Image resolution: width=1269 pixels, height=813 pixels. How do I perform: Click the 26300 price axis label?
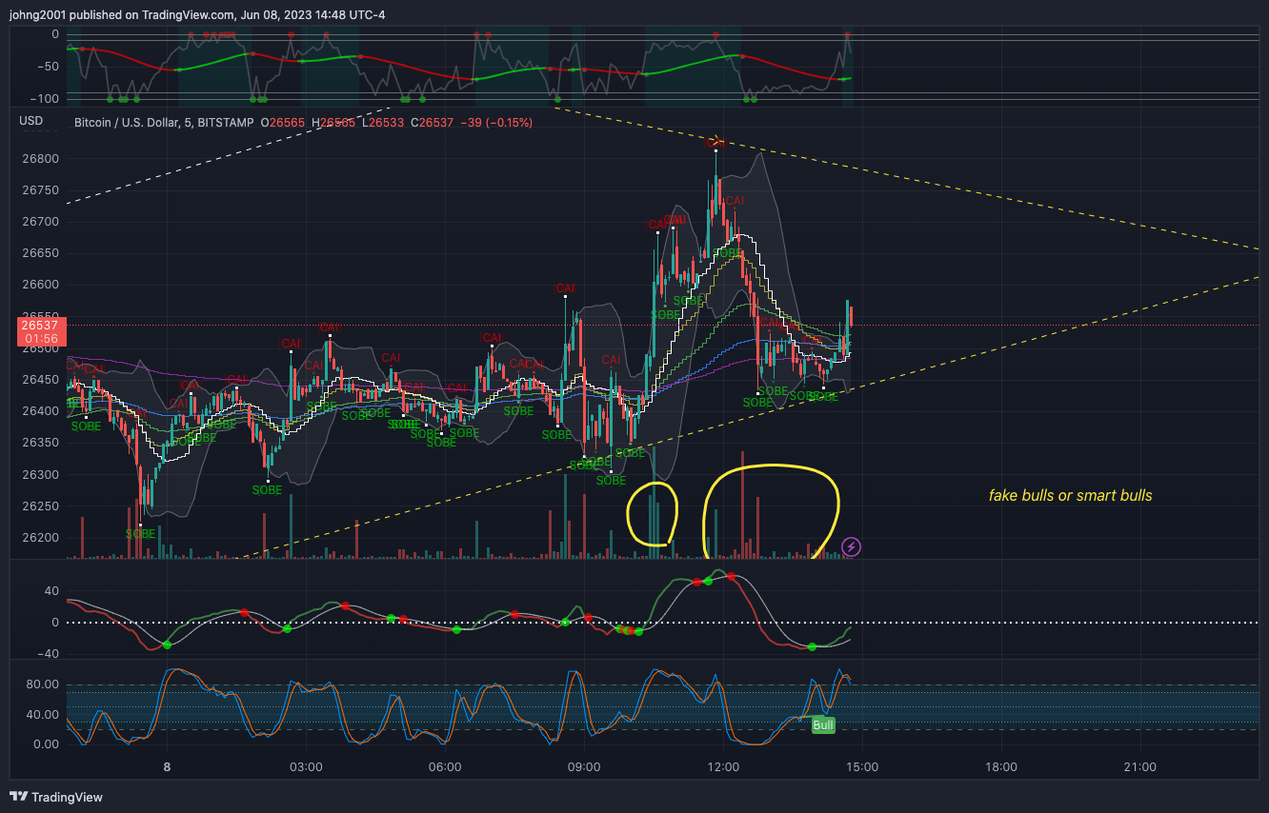[x=40, y=475]
